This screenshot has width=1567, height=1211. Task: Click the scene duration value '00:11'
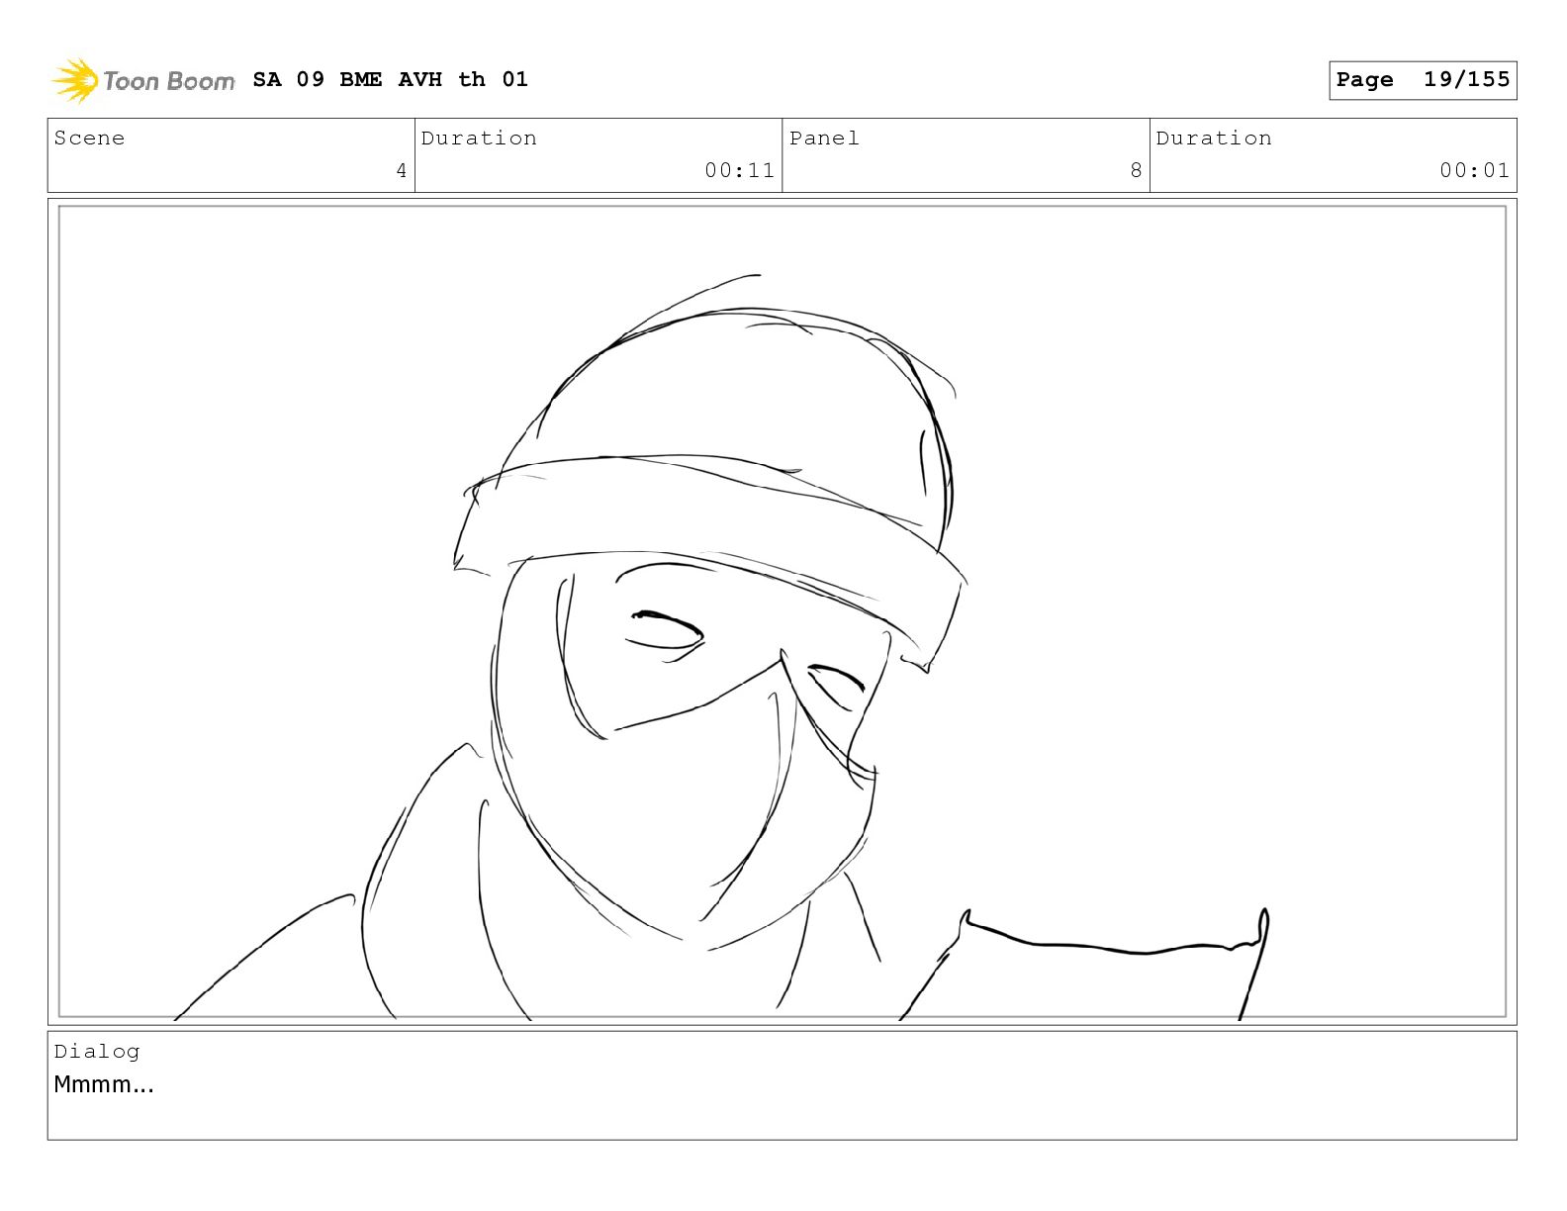[739, 170]
